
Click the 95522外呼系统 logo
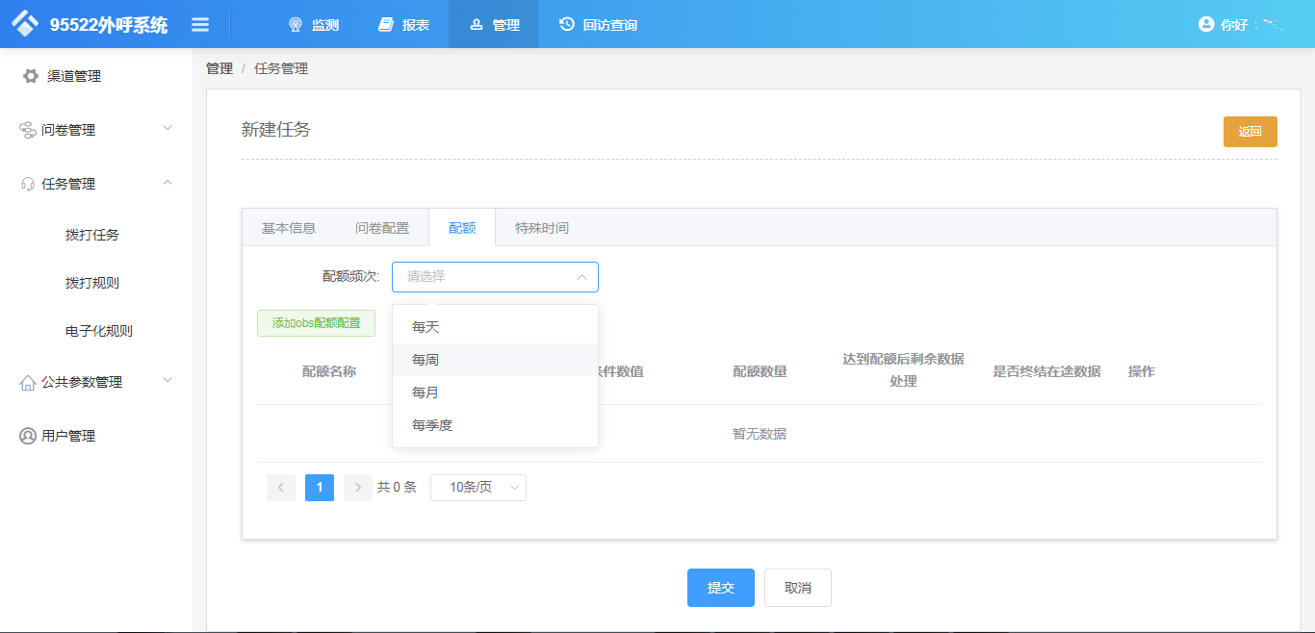pyautogui.click(x=87, y=23)
